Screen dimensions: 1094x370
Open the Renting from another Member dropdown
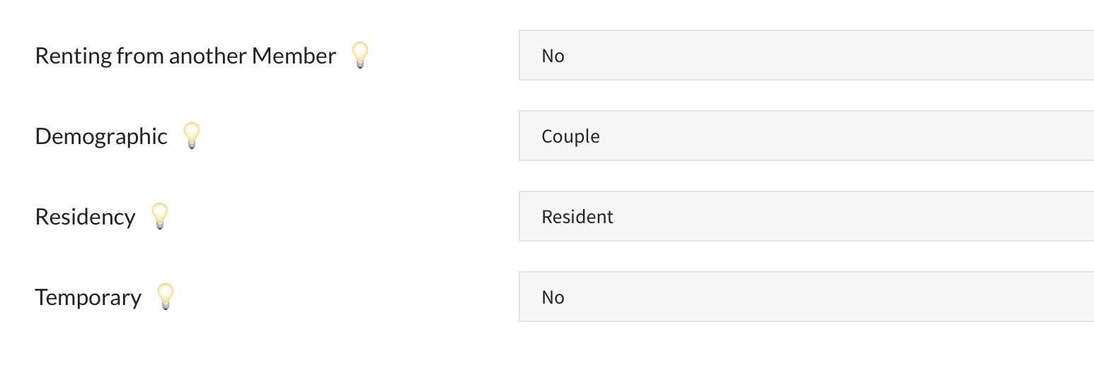(x=805, y=55)
